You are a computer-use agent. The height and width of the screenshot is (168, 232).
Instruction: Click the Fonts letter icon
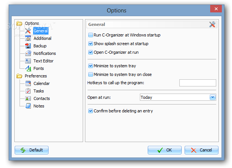(28, 68)
